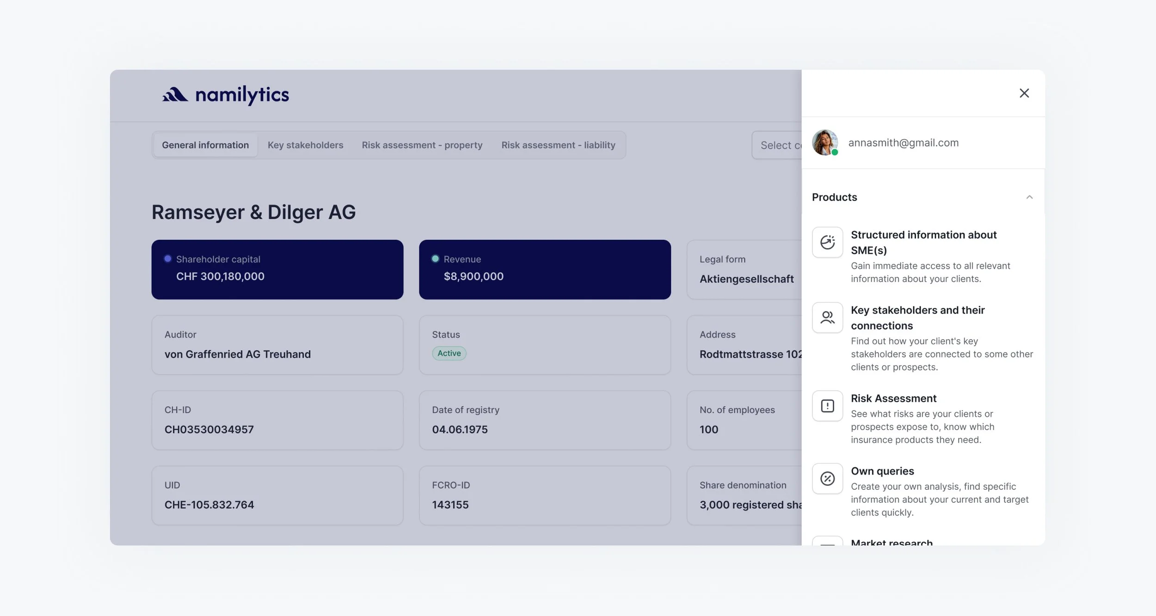This screenshot has height=616, width=1156.
Task: Collapse the Products section chevron
Action: pos(1029,197)
